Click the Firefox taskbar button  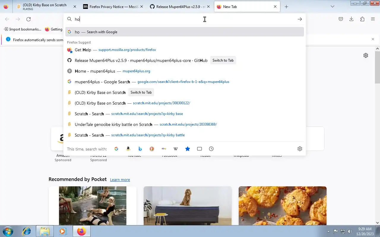tap(81, 231)
